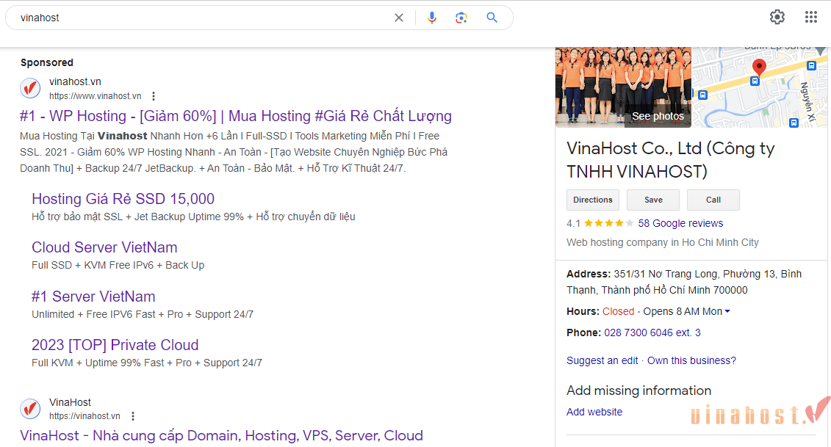Expand the opening hours dropdown arrow

727,311
